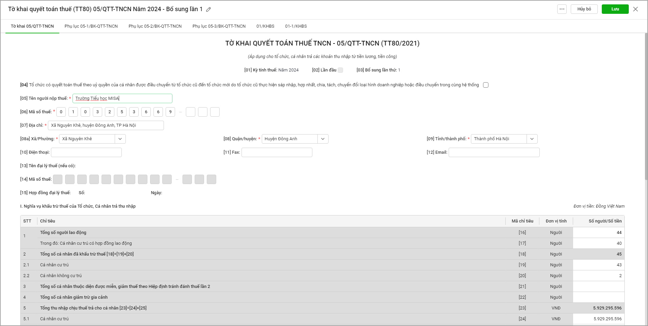Click the Email input field
Viewport: 648px width, 326px height.
point(494,152)
